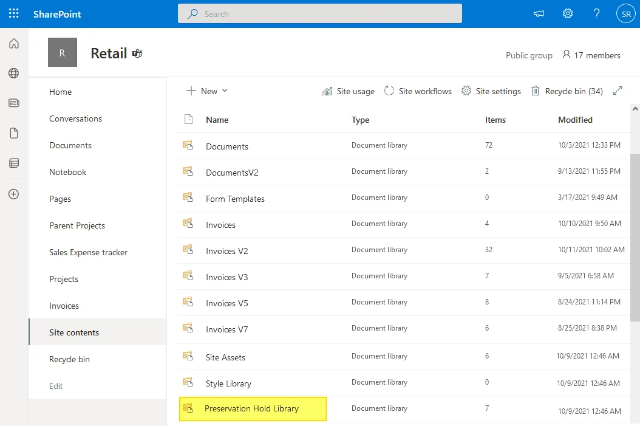The width and height of the screenshot is (640, 426).
Task: Sort by the Modified column header
Action: point(575,120)
